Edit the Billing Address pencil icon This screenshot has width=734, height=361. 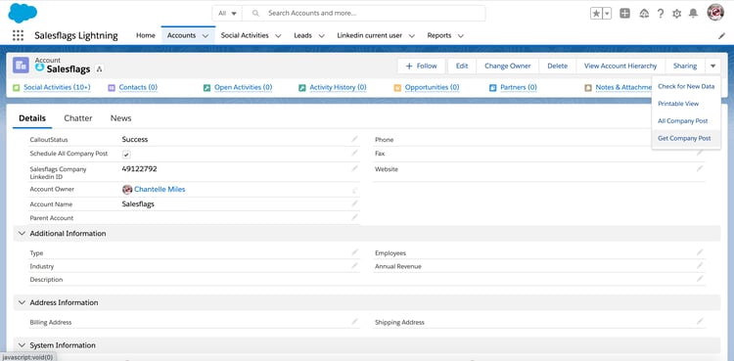click(355, 322)
